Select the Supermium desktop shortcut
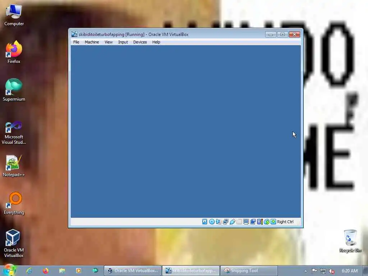The image size is (368, 276). [x=14, y=89]
